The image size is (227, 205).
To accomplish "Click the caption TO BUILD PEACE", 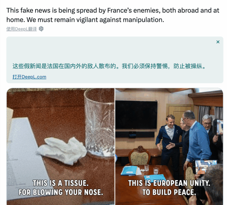I will coord(169,192).
